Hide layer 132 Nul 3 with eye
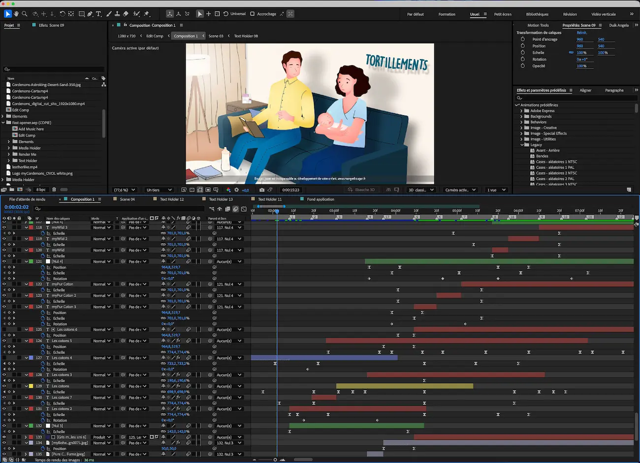640x463 pixels. 4,426
